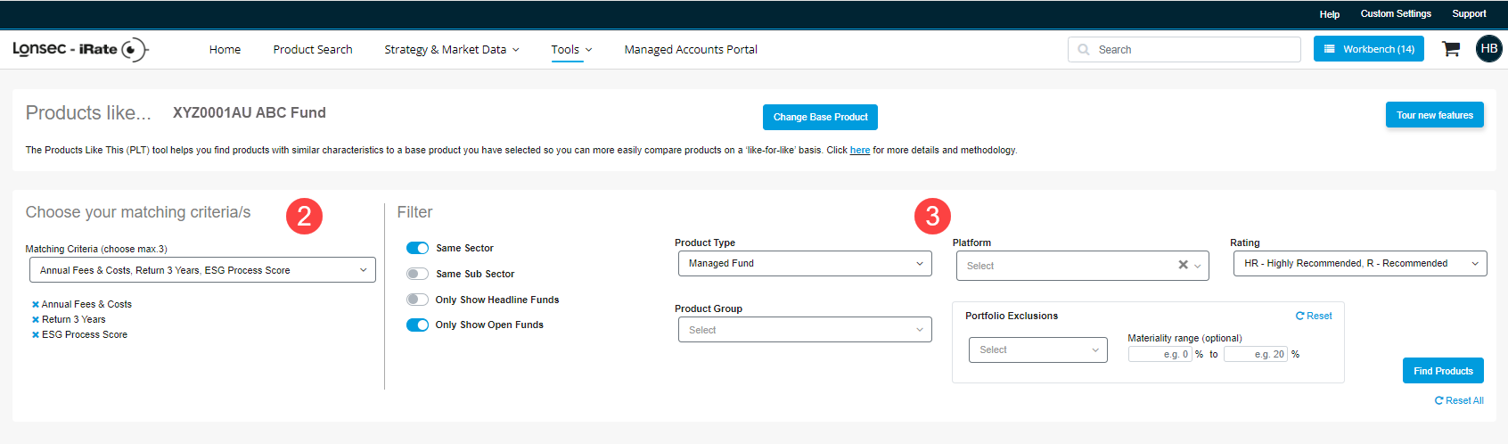
Task: Clear the Platform selection x icon
Action: click(1183, 265)
